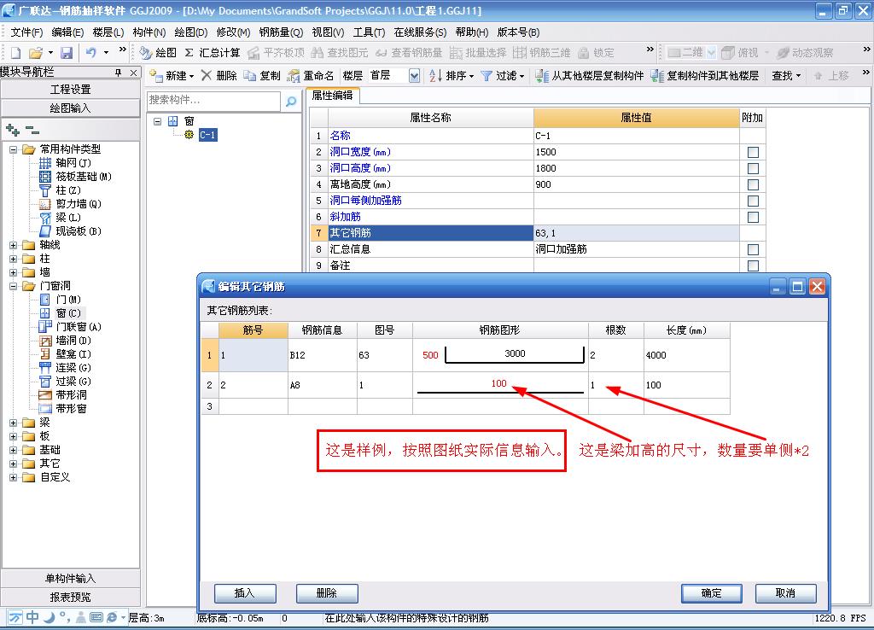Open the 工具(T) menu
The width and height of the screenshot is (874, 630).
coord(369,32)
